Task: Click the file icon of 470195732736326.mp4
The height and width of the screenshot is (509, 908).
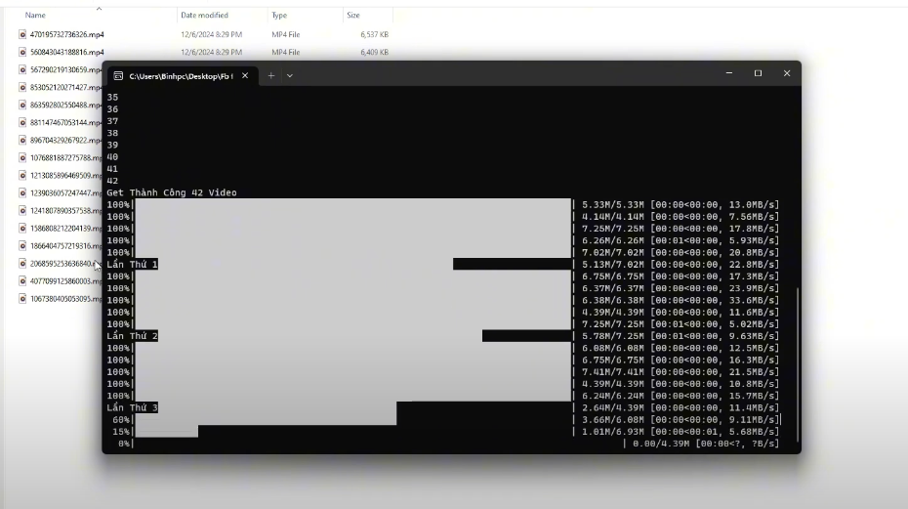Action: pyautogui.click(x=22, y=34)
